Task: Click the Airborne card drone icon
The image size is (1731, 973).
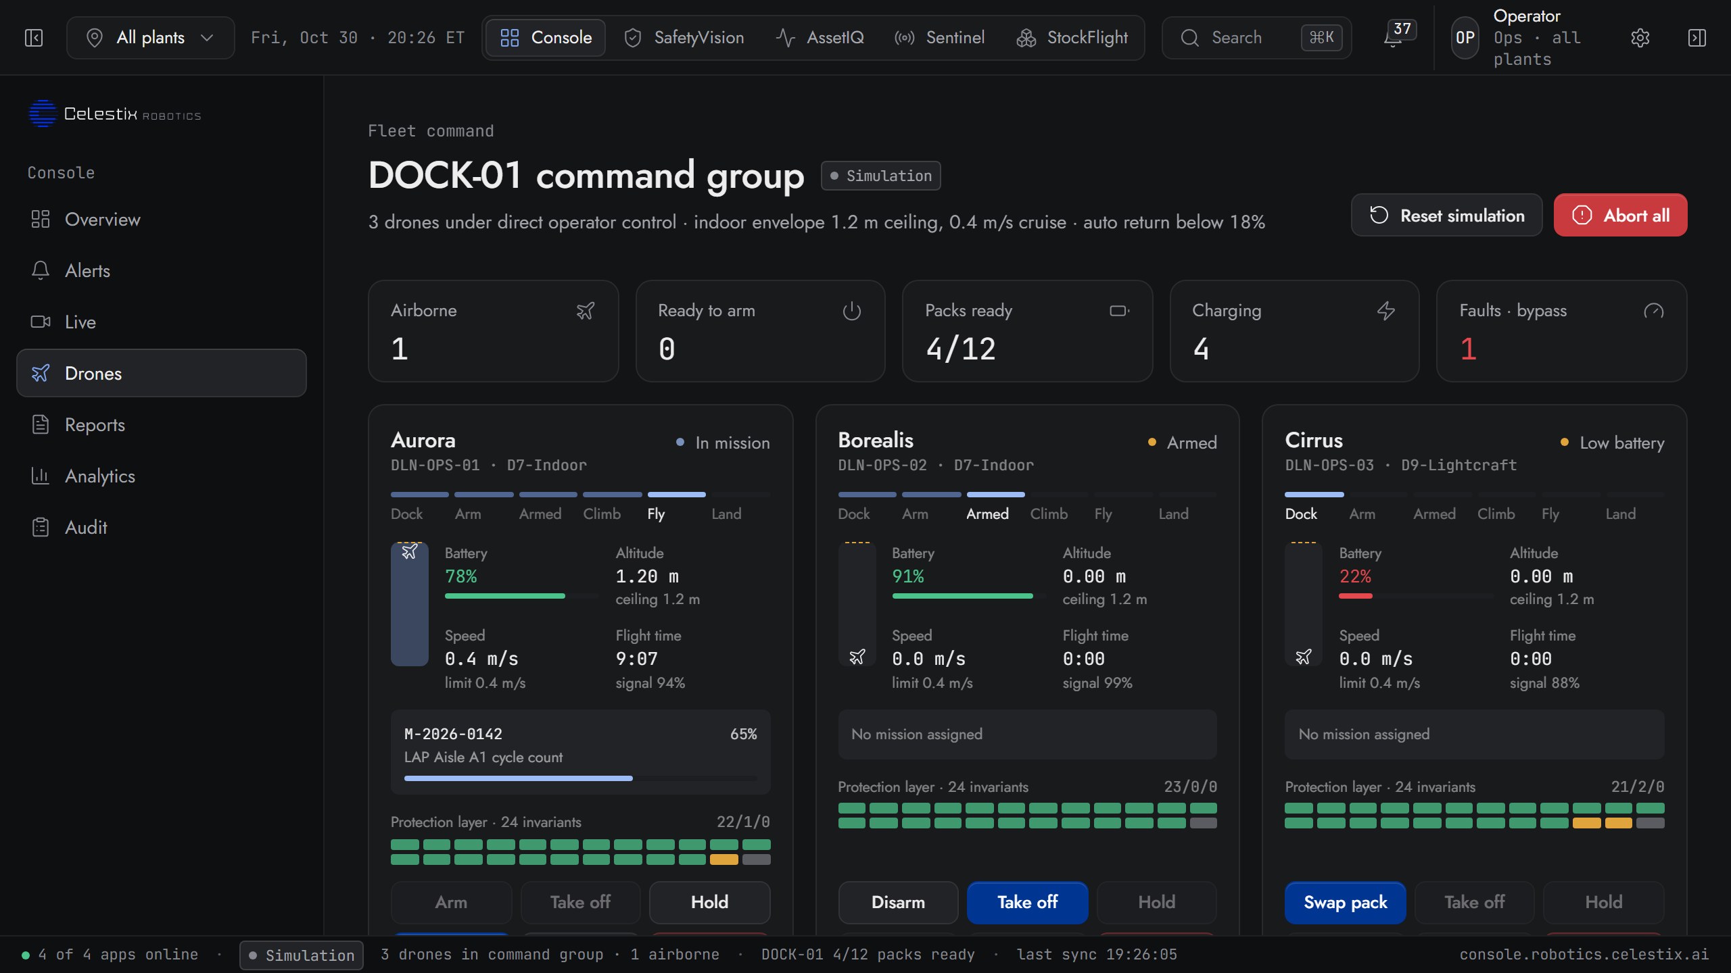Action: (586, 311)
